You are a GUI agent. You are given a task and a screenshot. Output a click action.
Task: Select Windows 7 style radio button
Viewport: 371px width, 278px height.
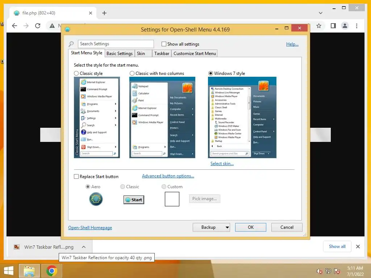pos(210,73)
